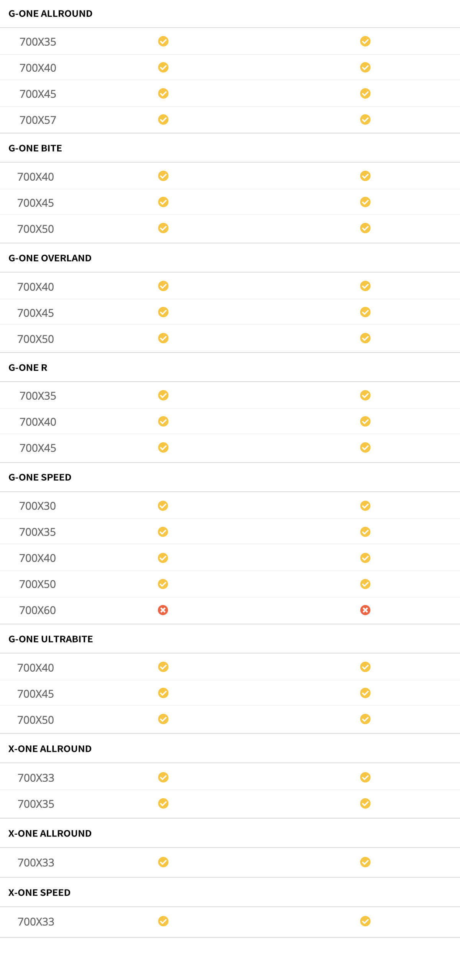Screen dimensions: 460x962
Task: Click right checkmark for G-ONE Speed 700X30
Action: point(365,506)
